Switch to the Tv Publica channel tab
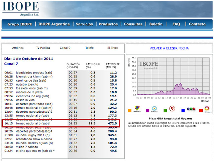Screen dimensions: 214x161 click(43, 48)
